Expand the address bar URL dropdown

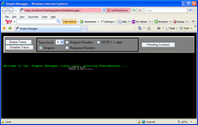pos(104,10)
